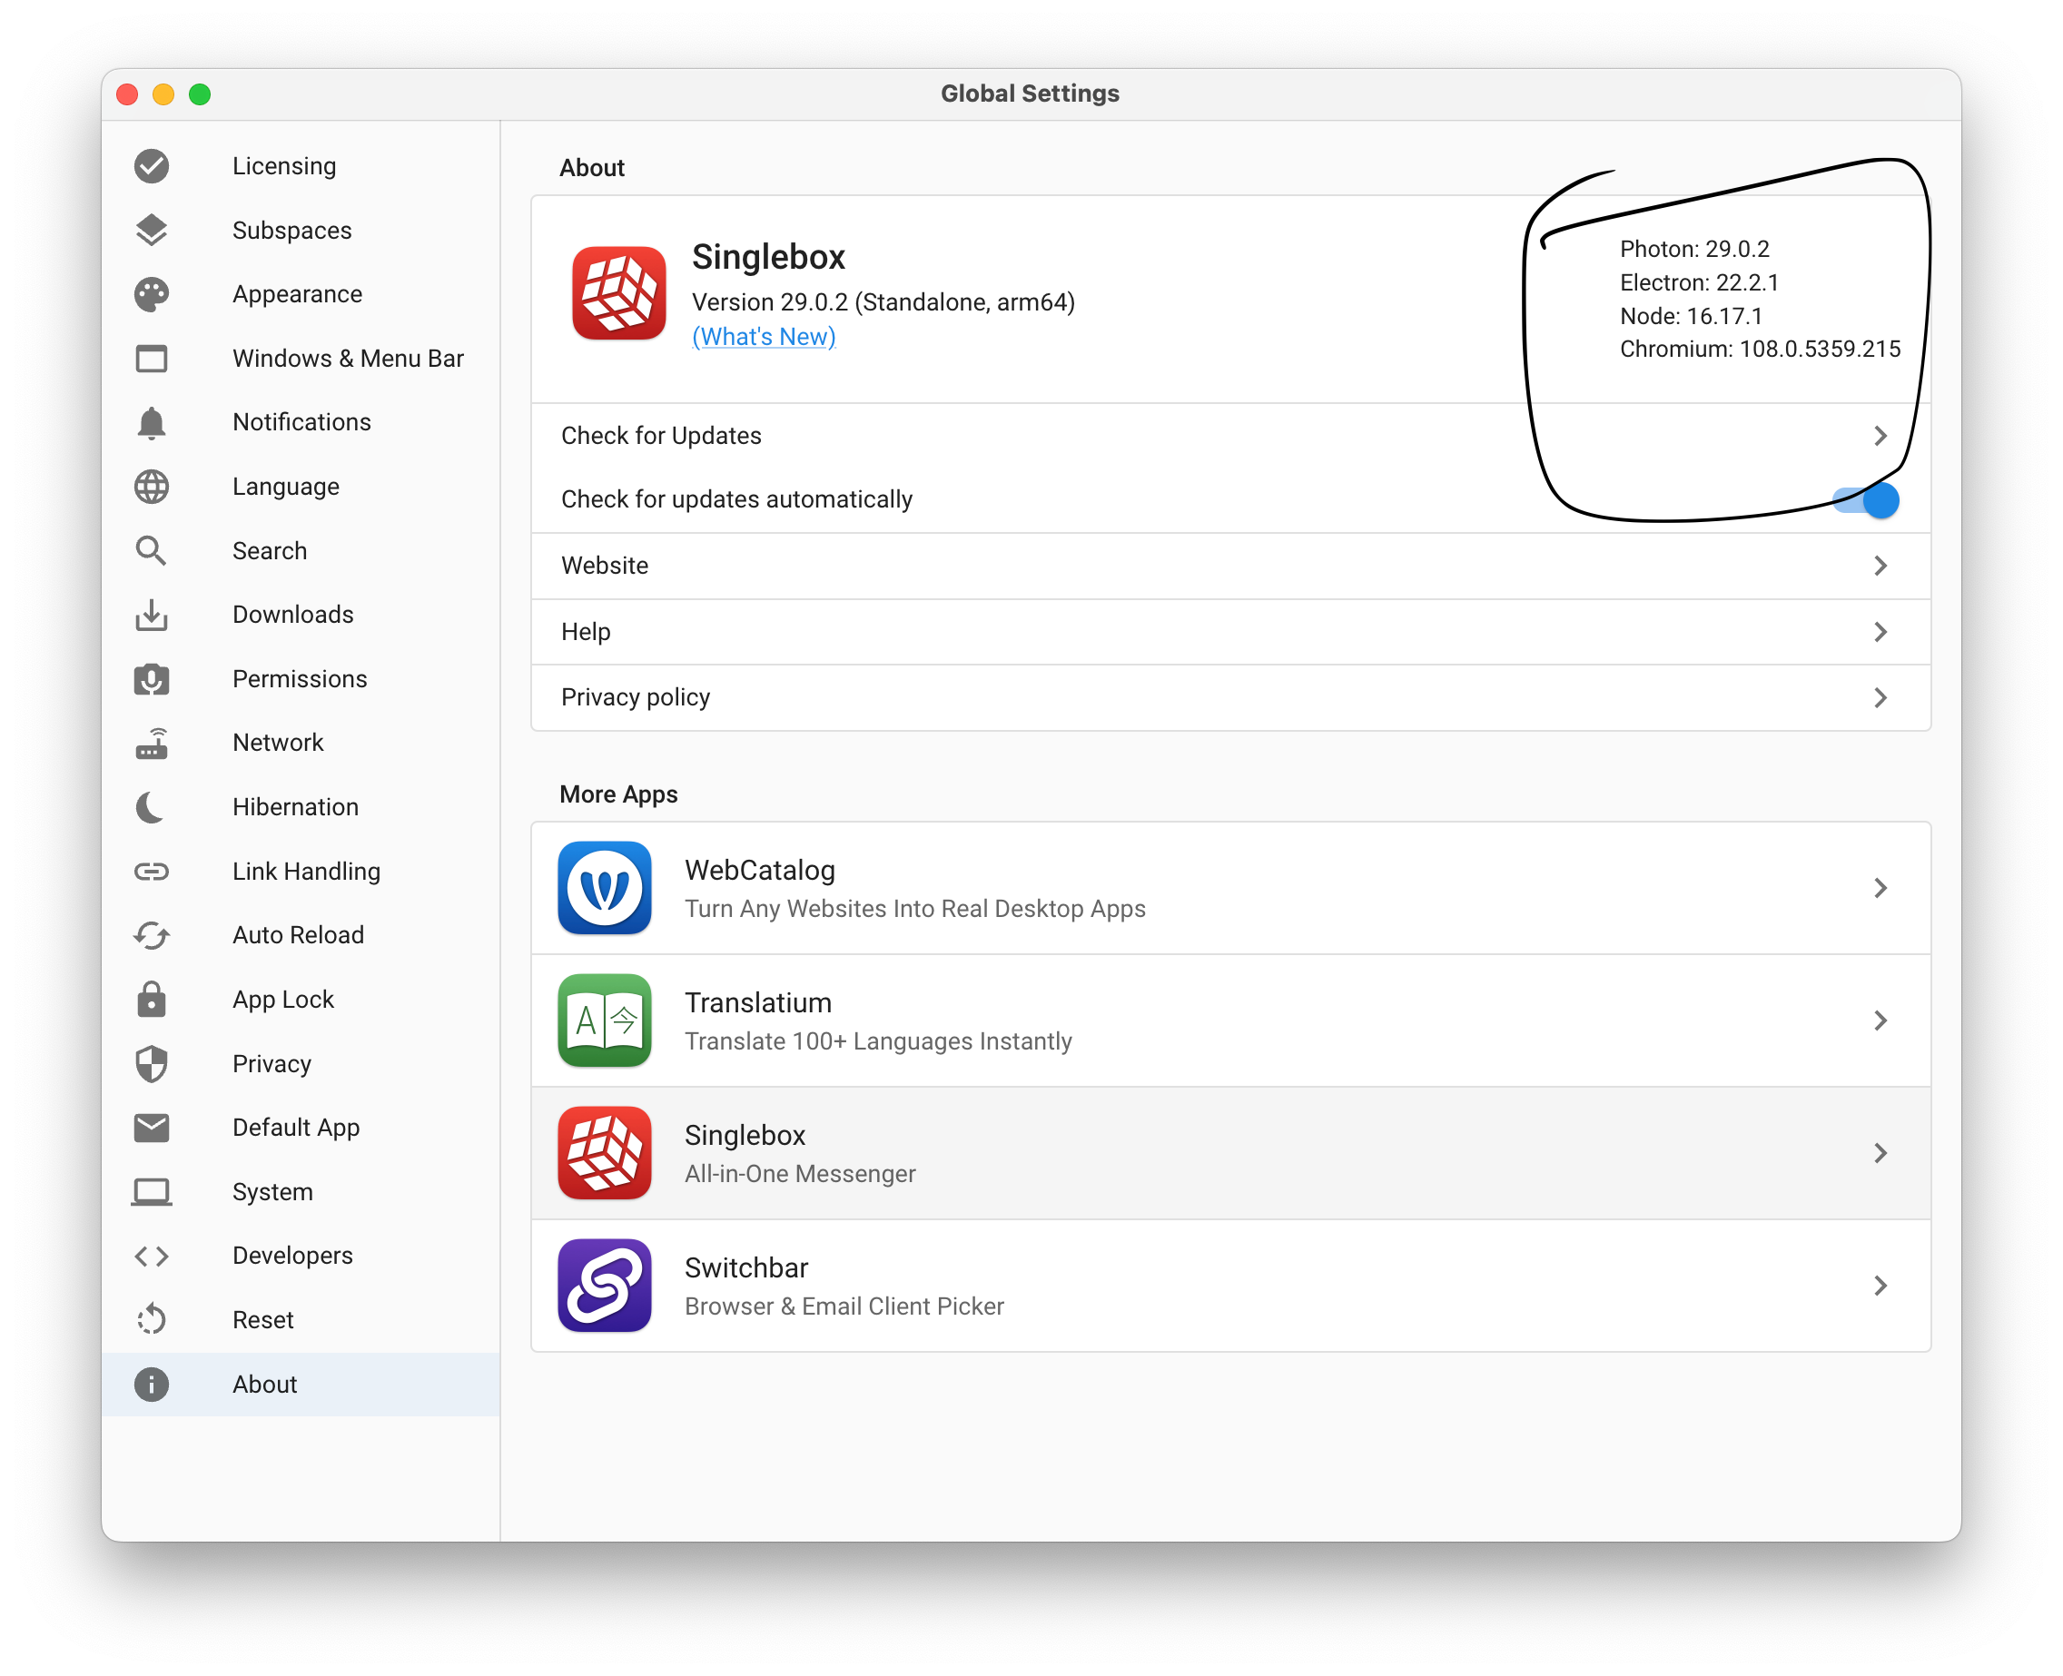Click the System laptop icon
This screenshot has width=2063, height=1676.
(x=152, y=1192)
